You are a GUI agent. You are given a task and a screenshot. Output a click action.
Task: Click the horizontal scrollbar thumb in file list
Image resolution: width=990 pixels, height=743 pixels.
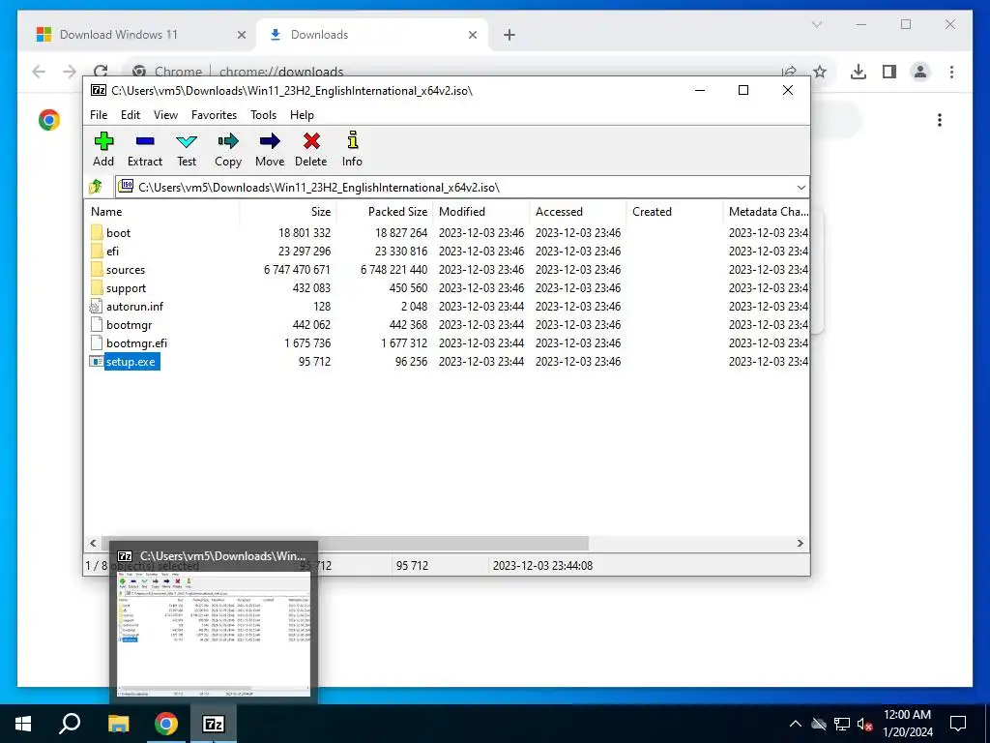(345, 543)
